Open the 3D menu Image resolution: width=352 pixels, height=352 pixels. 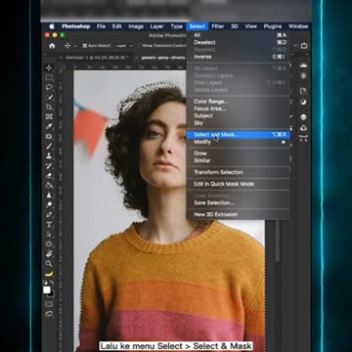pos(235,26)
